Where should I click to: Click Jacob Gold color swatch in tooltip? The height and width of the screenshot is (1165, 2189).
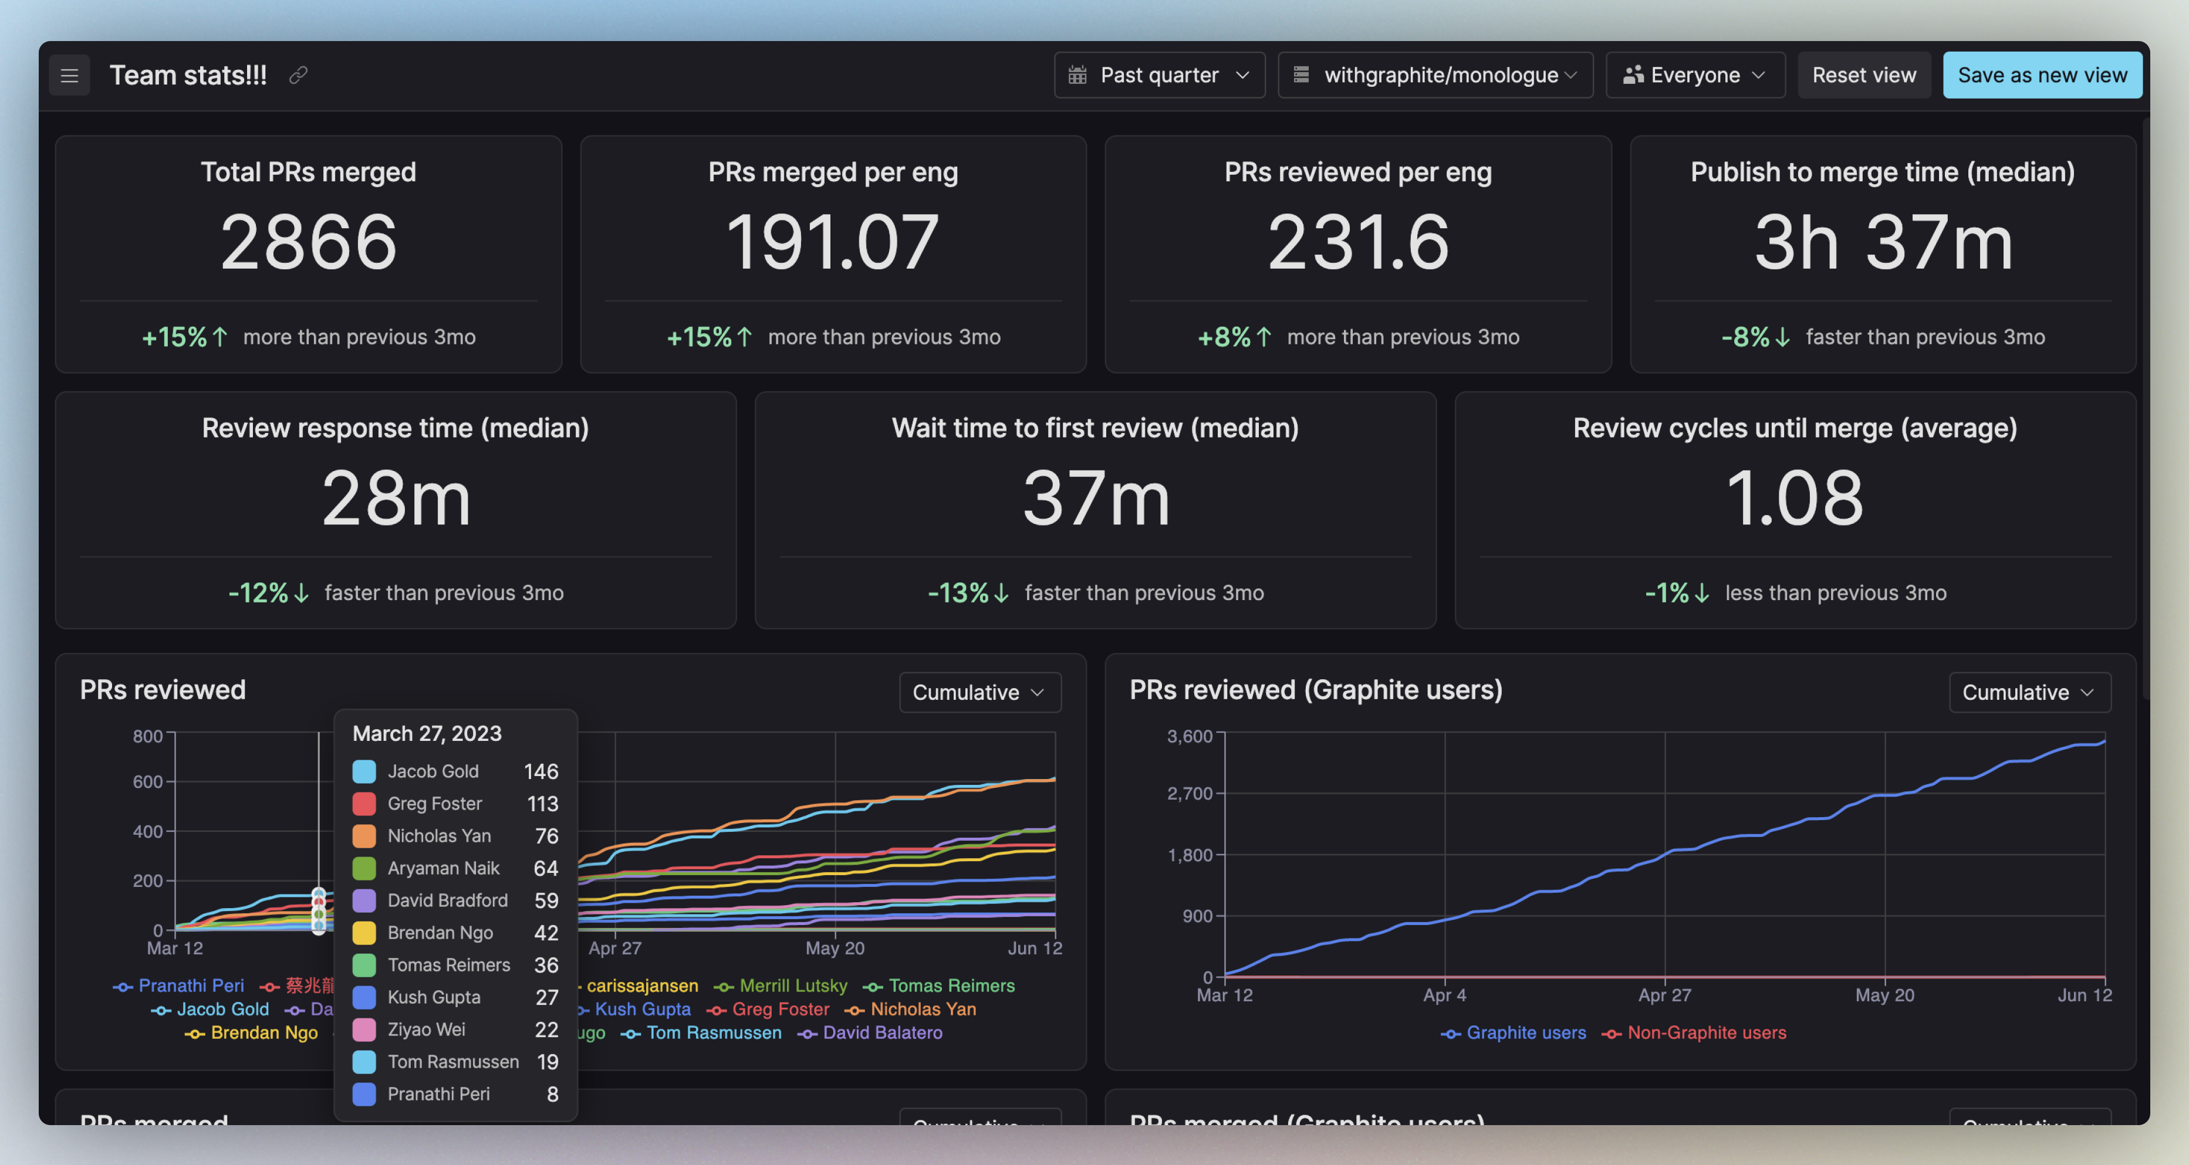(364, 772)
